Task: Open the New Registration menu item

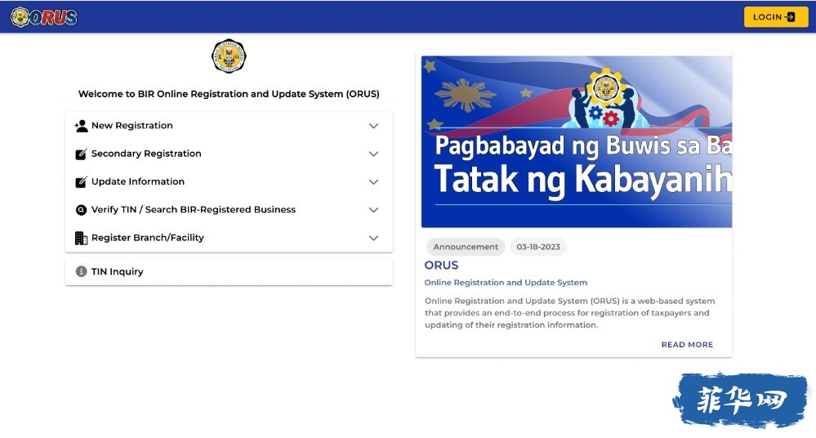Action: (229, 126)
